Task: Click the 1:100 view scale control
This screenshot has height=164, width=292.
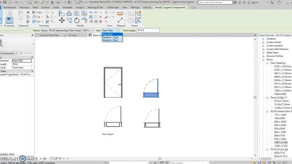Action: (43, 159)
